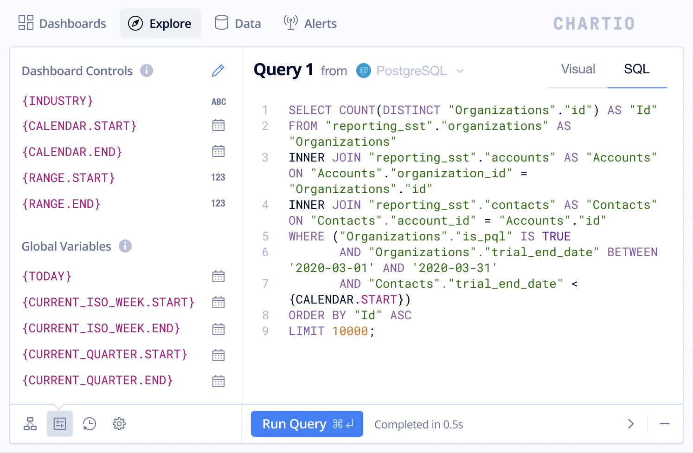Insert the {CURRENT_ISO_WEEK.END} variable

click(101, 328)
